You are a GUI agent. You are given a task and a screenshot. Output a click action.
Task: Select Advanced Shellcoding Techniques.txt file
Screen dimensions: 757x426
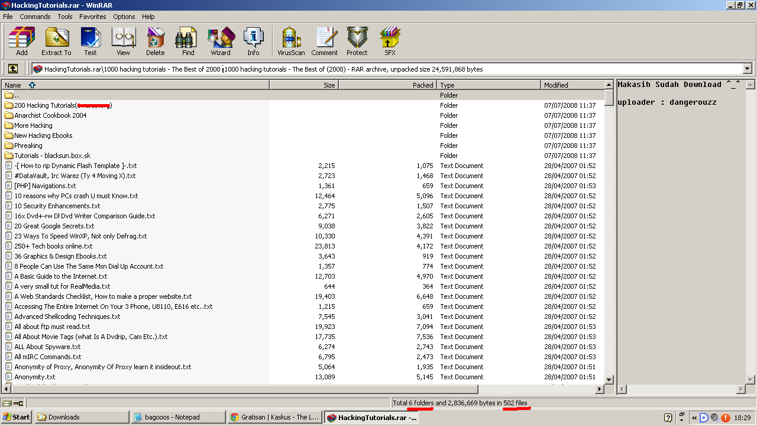click(67, 317)
